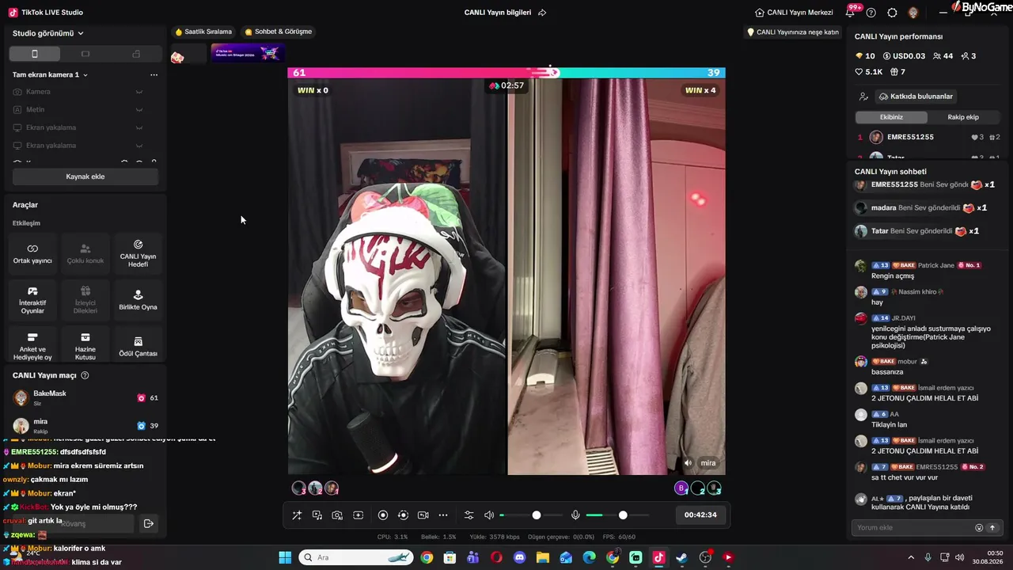Viewport: 1013px width, 570px height.
Task: Open CANLI Yayın Merkezi
Action: pos(794,13)
